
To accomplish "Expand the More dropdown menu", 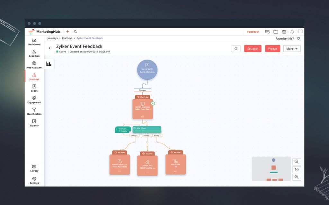I will [x=292, y=49].
